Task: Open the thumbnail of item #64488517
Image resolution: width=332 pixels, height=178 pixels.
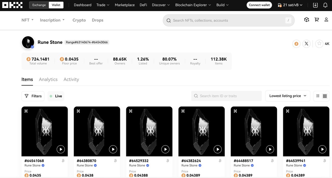Action: (x=254, y=131)
